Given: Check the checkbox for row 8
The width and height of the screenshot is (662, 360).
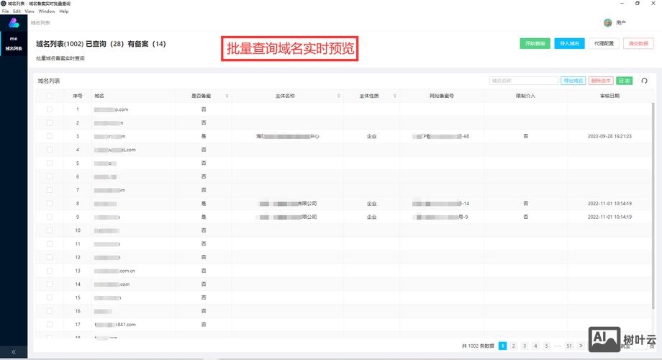Looking at the screenshot, I should click(x=50, y=204).
